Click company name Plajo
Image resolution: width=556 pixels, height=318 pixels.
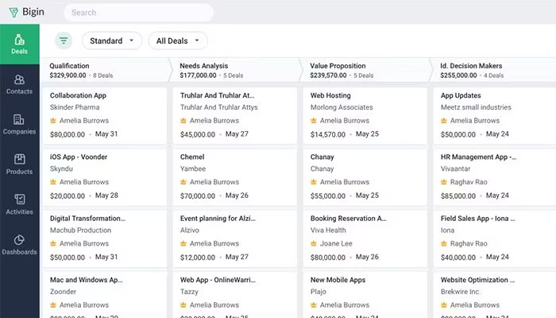coord(318,292)
